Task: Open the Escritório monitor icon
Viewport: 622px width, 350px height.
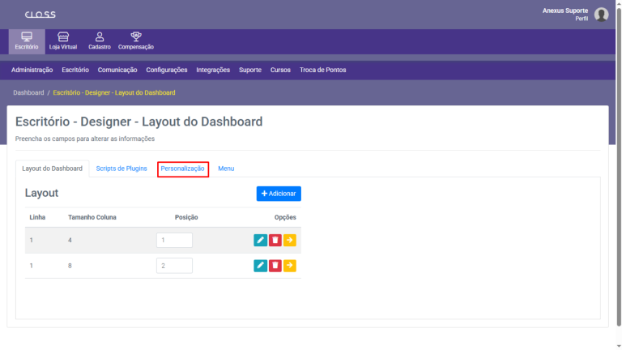Action: pos(26,37)
